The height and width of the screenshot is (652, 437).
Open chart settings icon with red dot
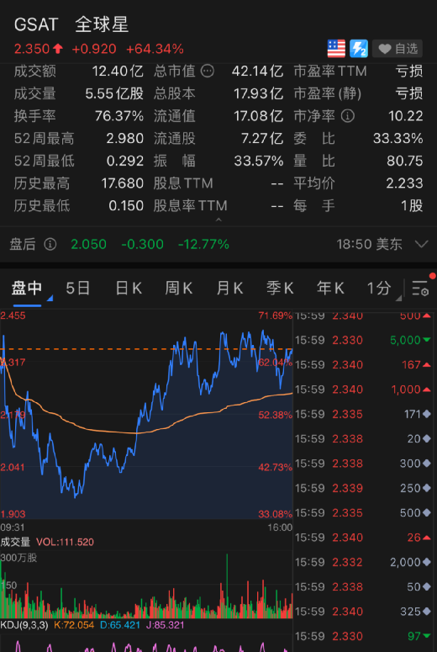(421, 289)
